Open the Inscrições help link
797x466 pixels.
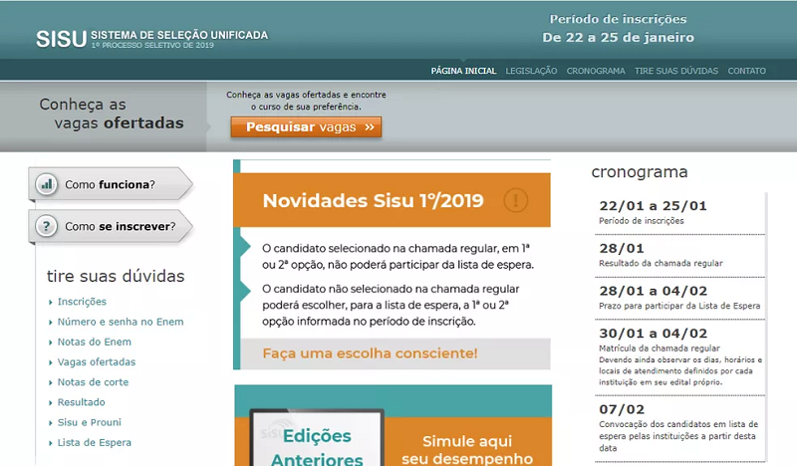pyautogui.click(x=82, y=302)
